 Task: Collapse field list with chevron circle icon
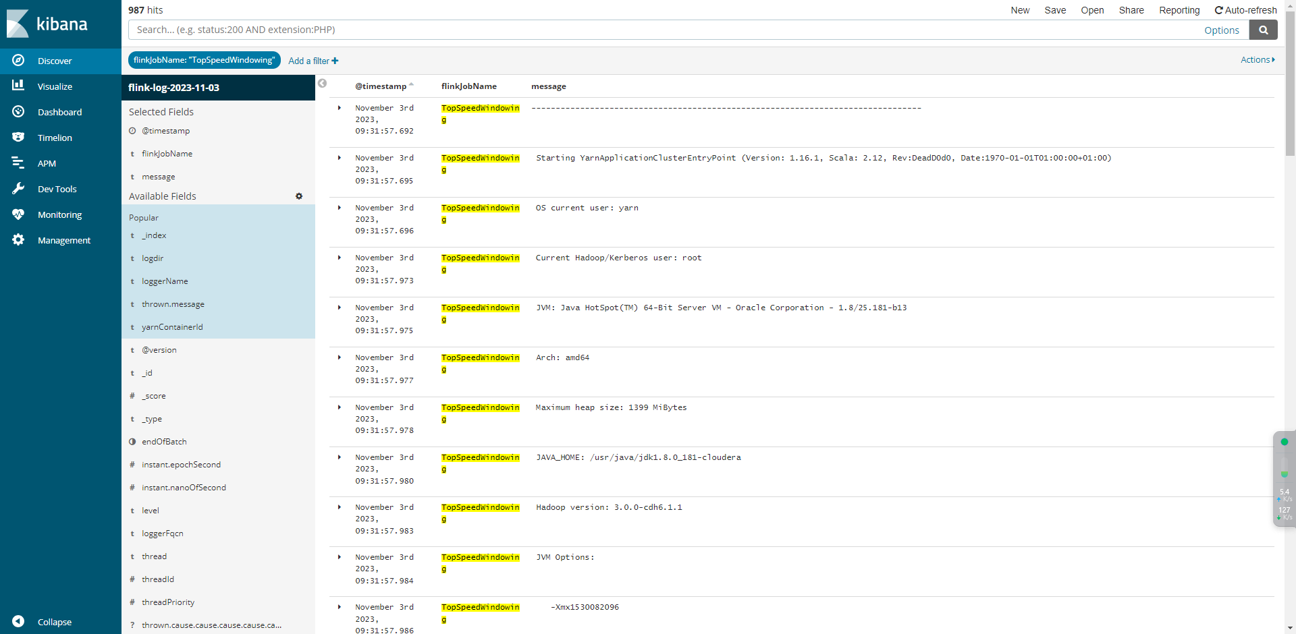click(323, 84)
